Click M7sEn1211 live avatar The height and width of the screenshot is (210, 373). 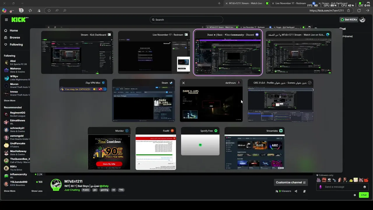tap(56, 185)
